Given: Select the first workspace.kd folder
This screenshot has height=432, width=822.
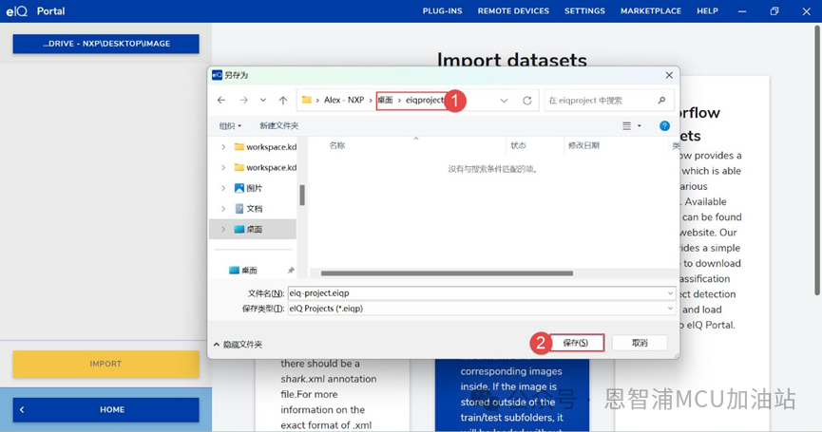Looking at the screenshot, I should pos(265,147).
